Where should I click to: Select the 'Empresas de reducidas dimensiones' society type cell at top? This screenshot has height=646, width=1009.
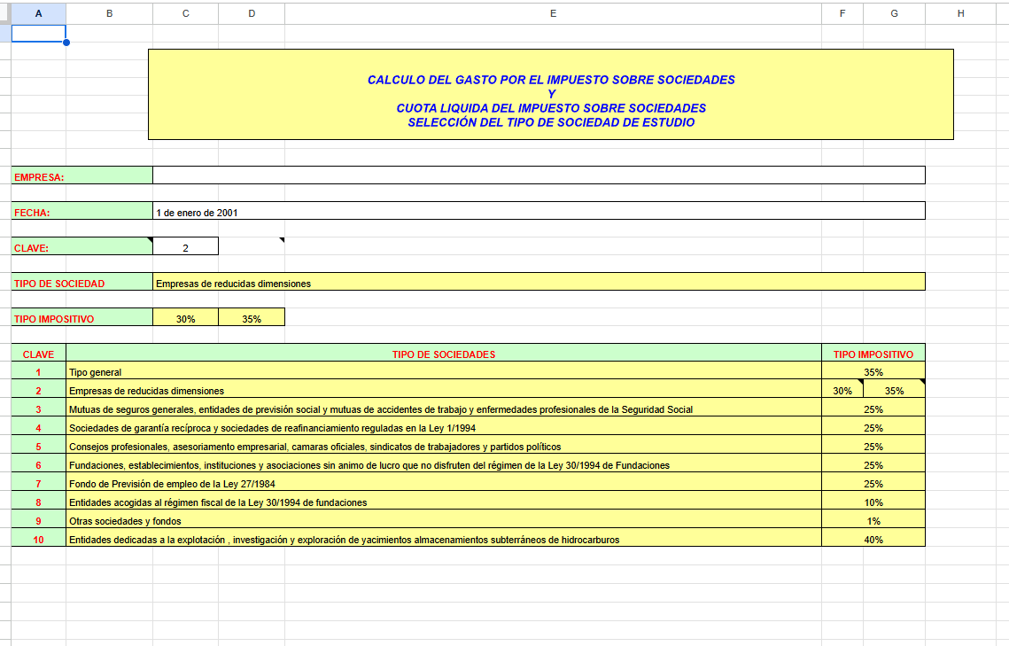539,283
